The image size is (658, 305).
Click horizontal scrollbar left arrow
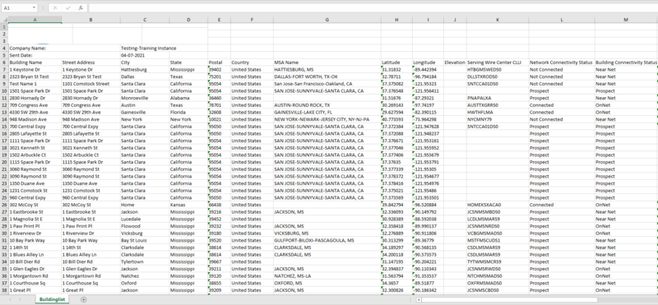pos(419,299)
